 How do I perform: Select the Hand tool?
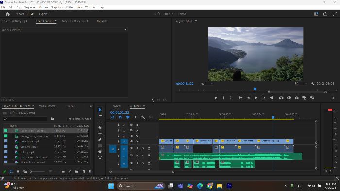click(x=100, y=152)
